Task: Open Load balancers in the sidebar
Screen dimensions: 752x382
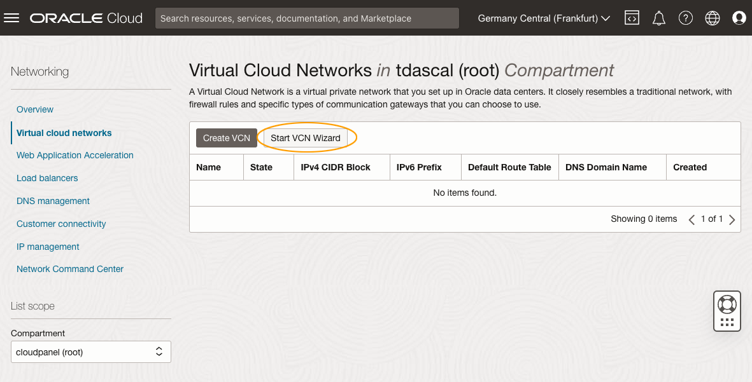Action: 47,178
